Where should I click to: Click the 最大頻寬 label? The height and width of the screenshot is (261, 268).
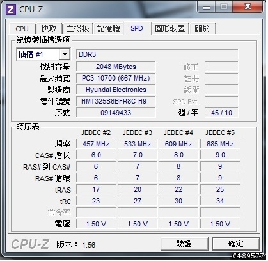click(54, 79)
